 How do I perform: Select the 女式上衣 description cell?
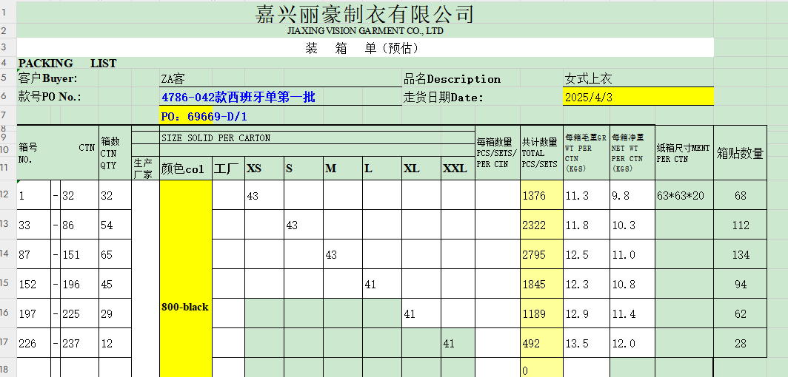pyautogui.click(x=589, y=79)
